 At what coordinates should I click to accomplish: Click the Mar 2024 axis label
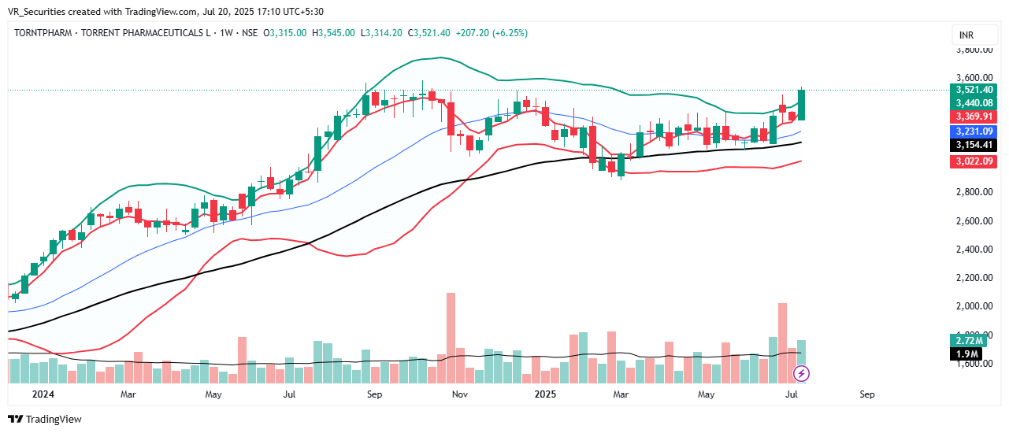click(128, 394)
